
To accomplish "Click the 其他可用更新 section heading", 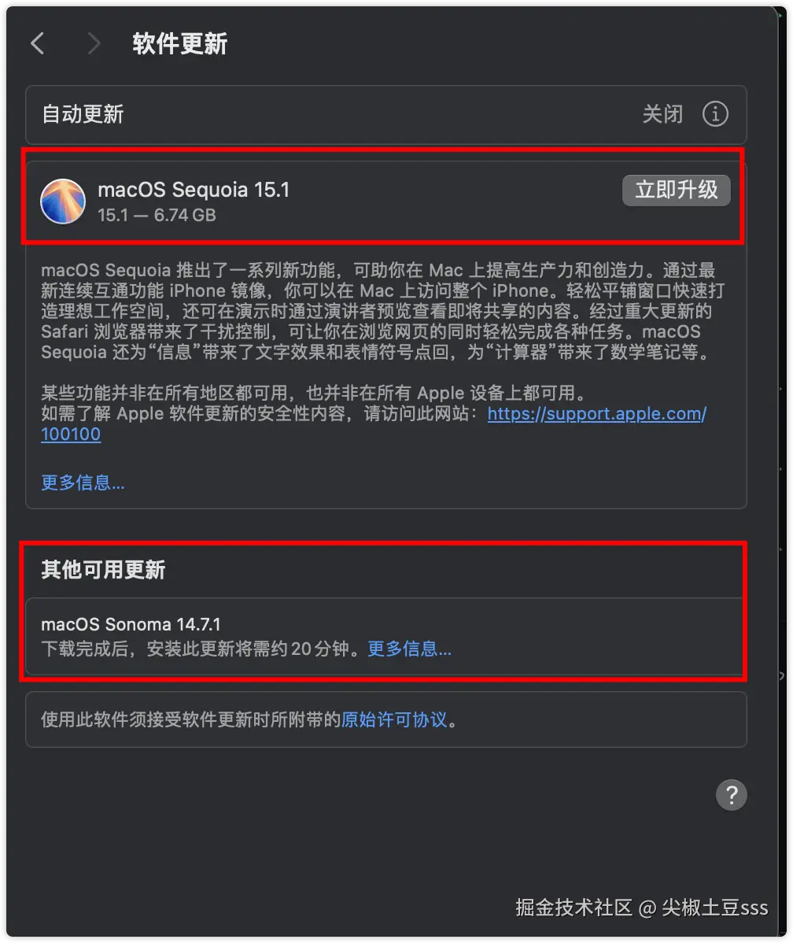I will 103,570.
